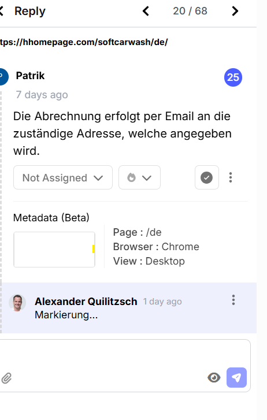267x420 pixels.
Task: Click the chevron next to the flame icon
Action: (x=147, y=178)
